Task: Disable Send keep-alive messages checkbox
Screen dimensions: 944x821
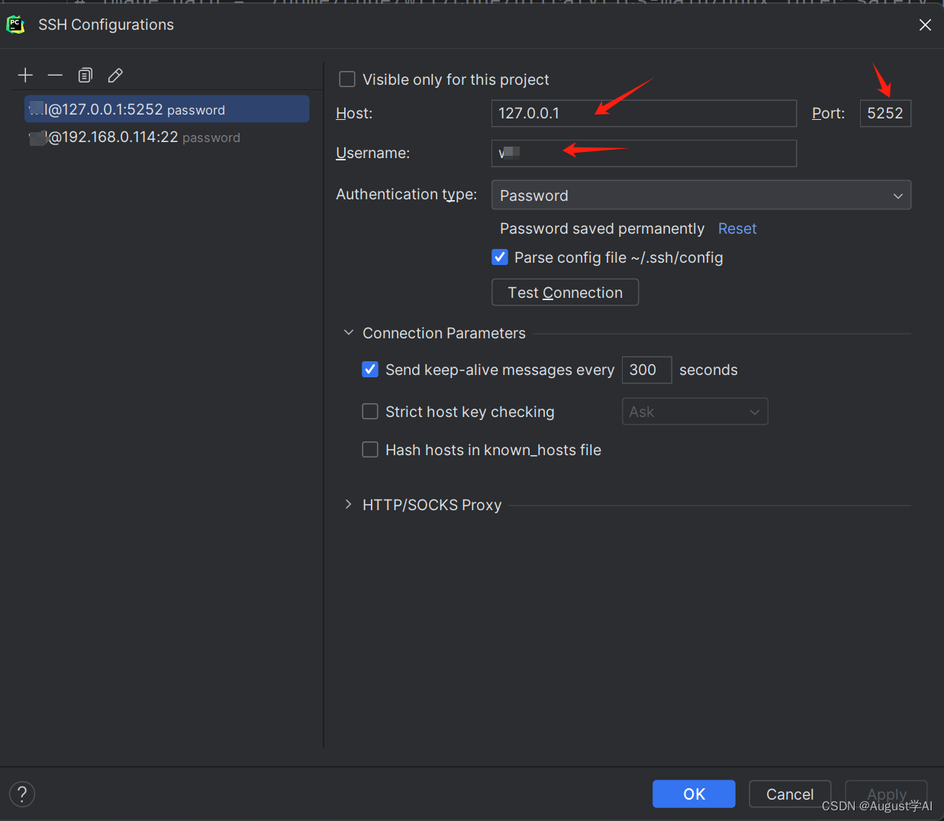Action: click(x=370, y=370)
